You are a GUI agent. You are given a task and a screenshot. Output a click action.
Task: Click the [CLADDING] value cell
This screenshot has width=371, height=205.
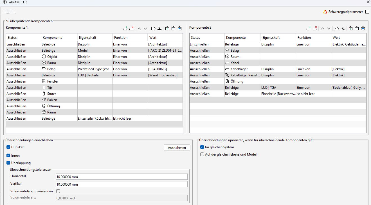coord(165,69)
